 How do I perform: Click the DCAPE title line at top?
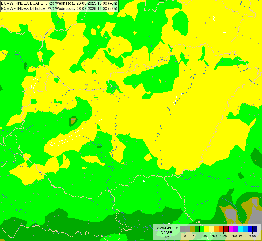coord(59,3)
